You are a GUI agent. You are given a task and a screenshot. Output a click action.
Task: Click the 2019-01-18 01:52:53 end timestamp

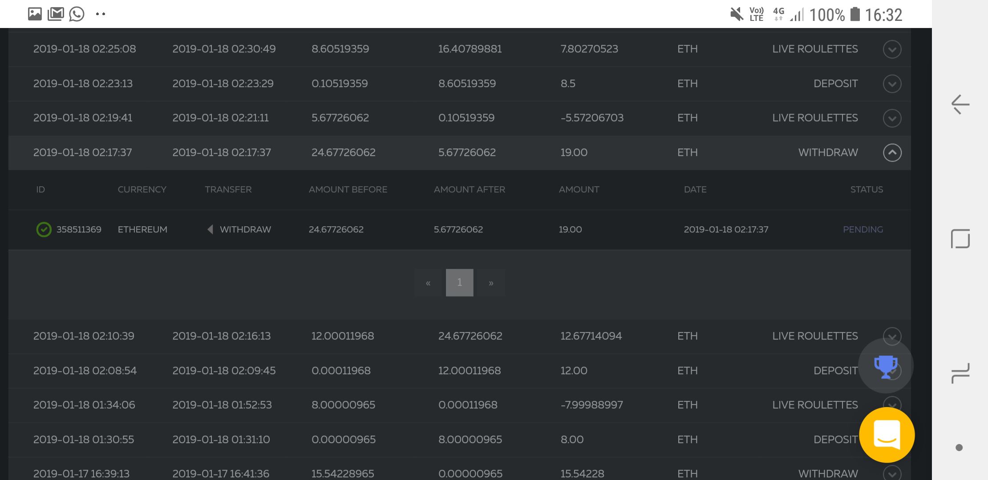[222, 405]
